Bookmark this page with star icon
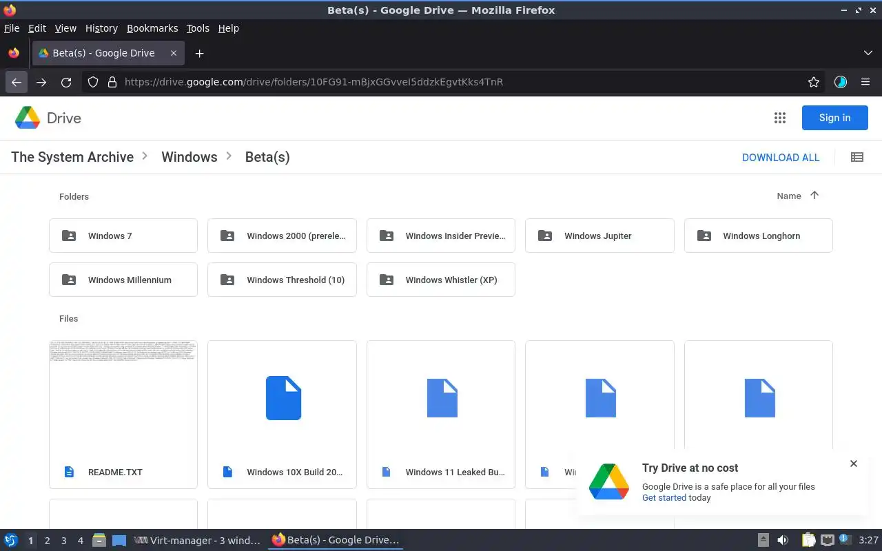The width and height of the screenshot is (882, 551). pos(814,82)
